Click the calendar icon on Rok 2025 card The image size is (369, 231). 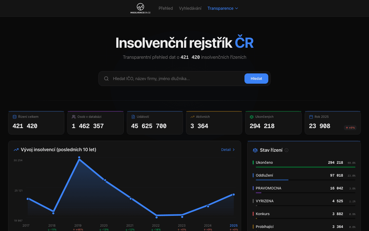(311, 117)
